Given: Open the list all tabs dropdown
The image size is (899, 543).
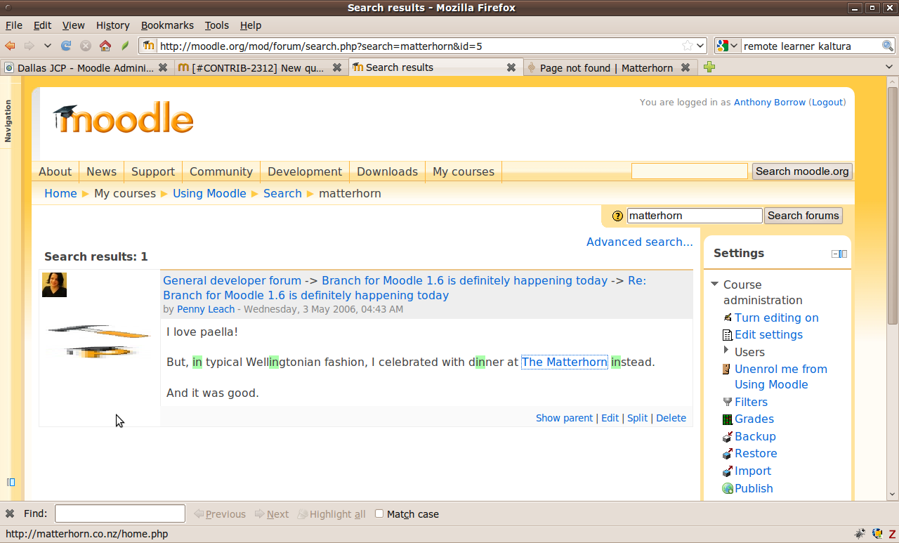Looking at the screenshot, I should pos(890,67).
